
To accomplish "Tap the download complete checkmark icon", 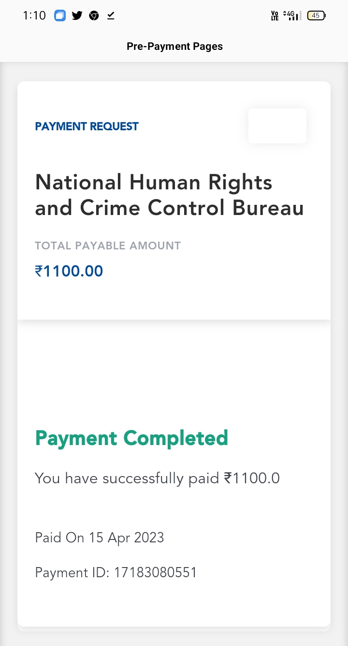I will pos(111,15).
